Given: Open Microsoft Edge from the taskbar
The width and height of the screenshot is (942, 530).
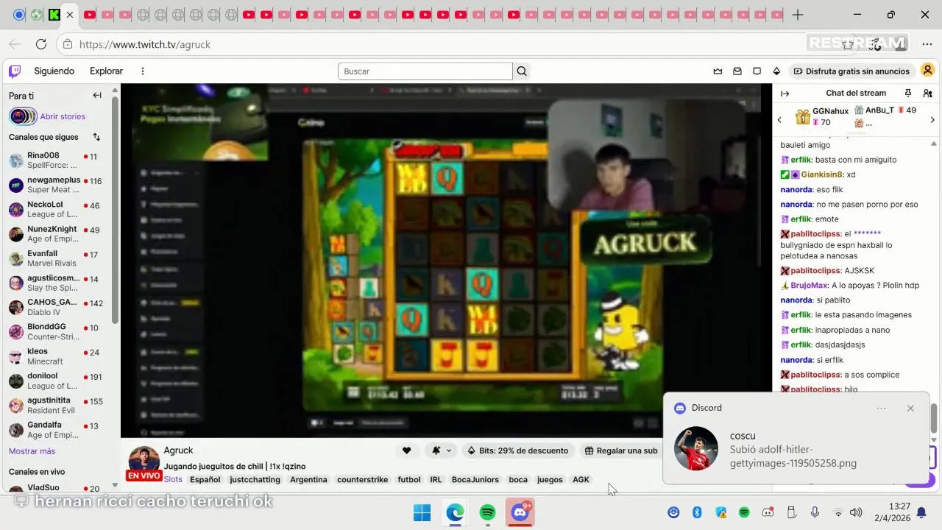Looking at the screenshot, I should 455,512.
